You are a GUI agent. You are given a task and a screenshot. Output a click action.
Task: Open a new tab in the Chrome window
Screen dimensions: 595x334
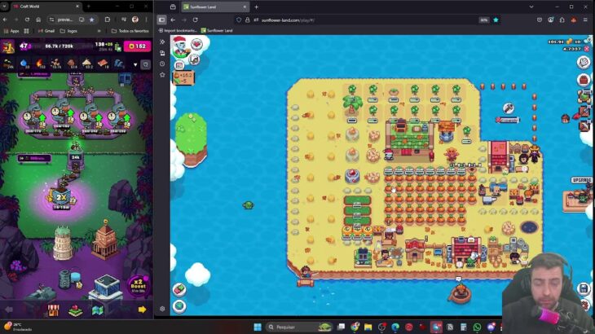(89, 7)
